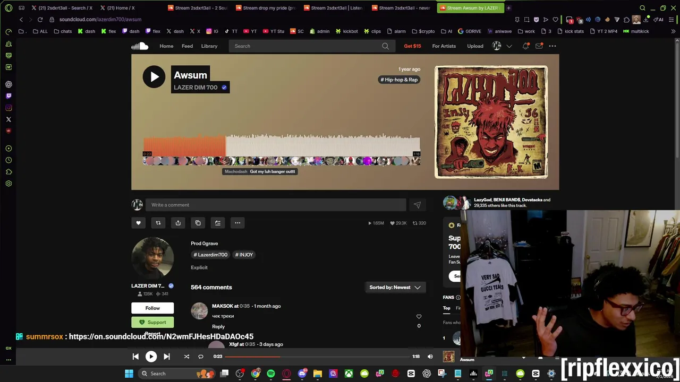The width and height of the screenshot is (680, 382).
Task: Open Hip-hop & Rap genre tag
Action: 399,80
